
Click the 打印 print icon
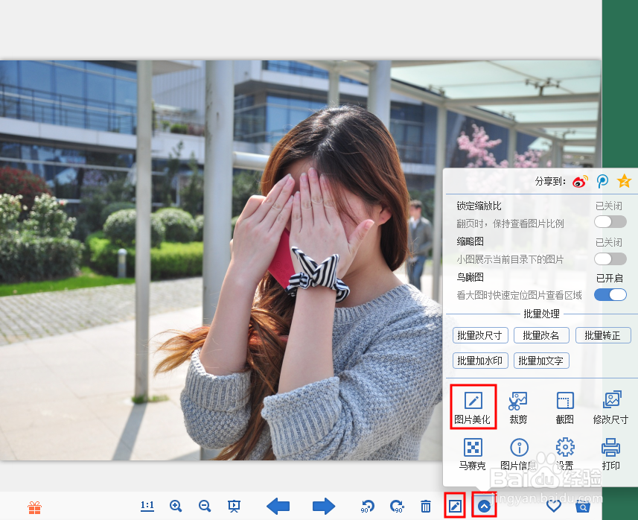click(x=610, y=454)
